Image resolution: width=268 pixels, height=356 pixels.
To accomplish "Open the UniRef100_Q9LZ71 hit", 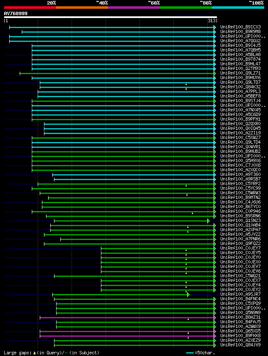I will click(x=240, y=73).
